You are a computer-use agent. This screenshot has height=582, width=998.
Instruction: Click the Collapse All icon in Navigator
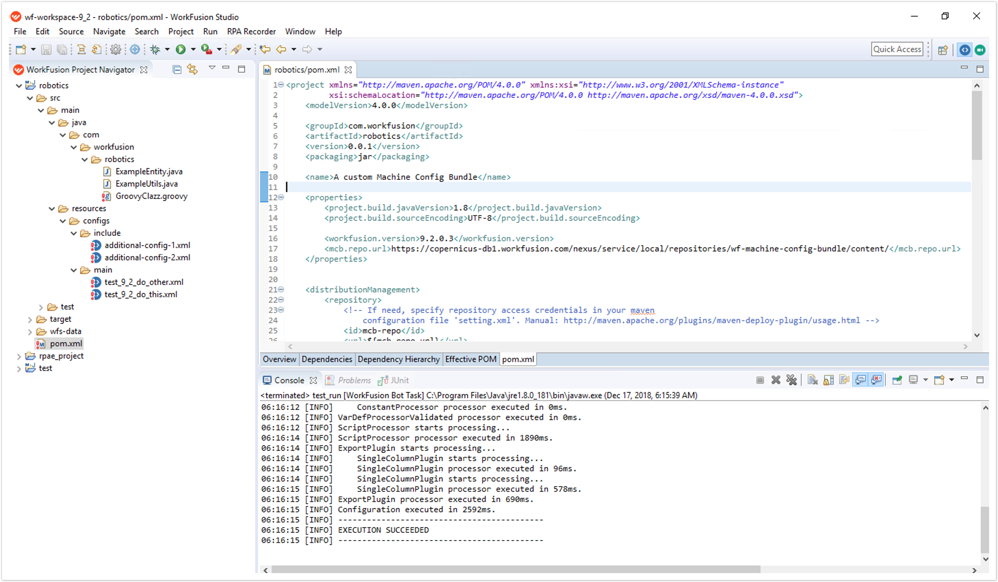(177, 70)
